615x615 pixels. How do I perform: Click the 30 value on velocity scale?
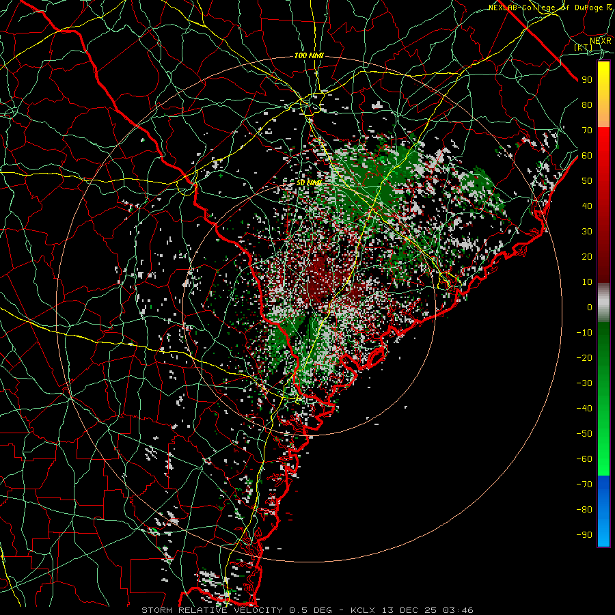pyautogui.click(x=587, y=232)
